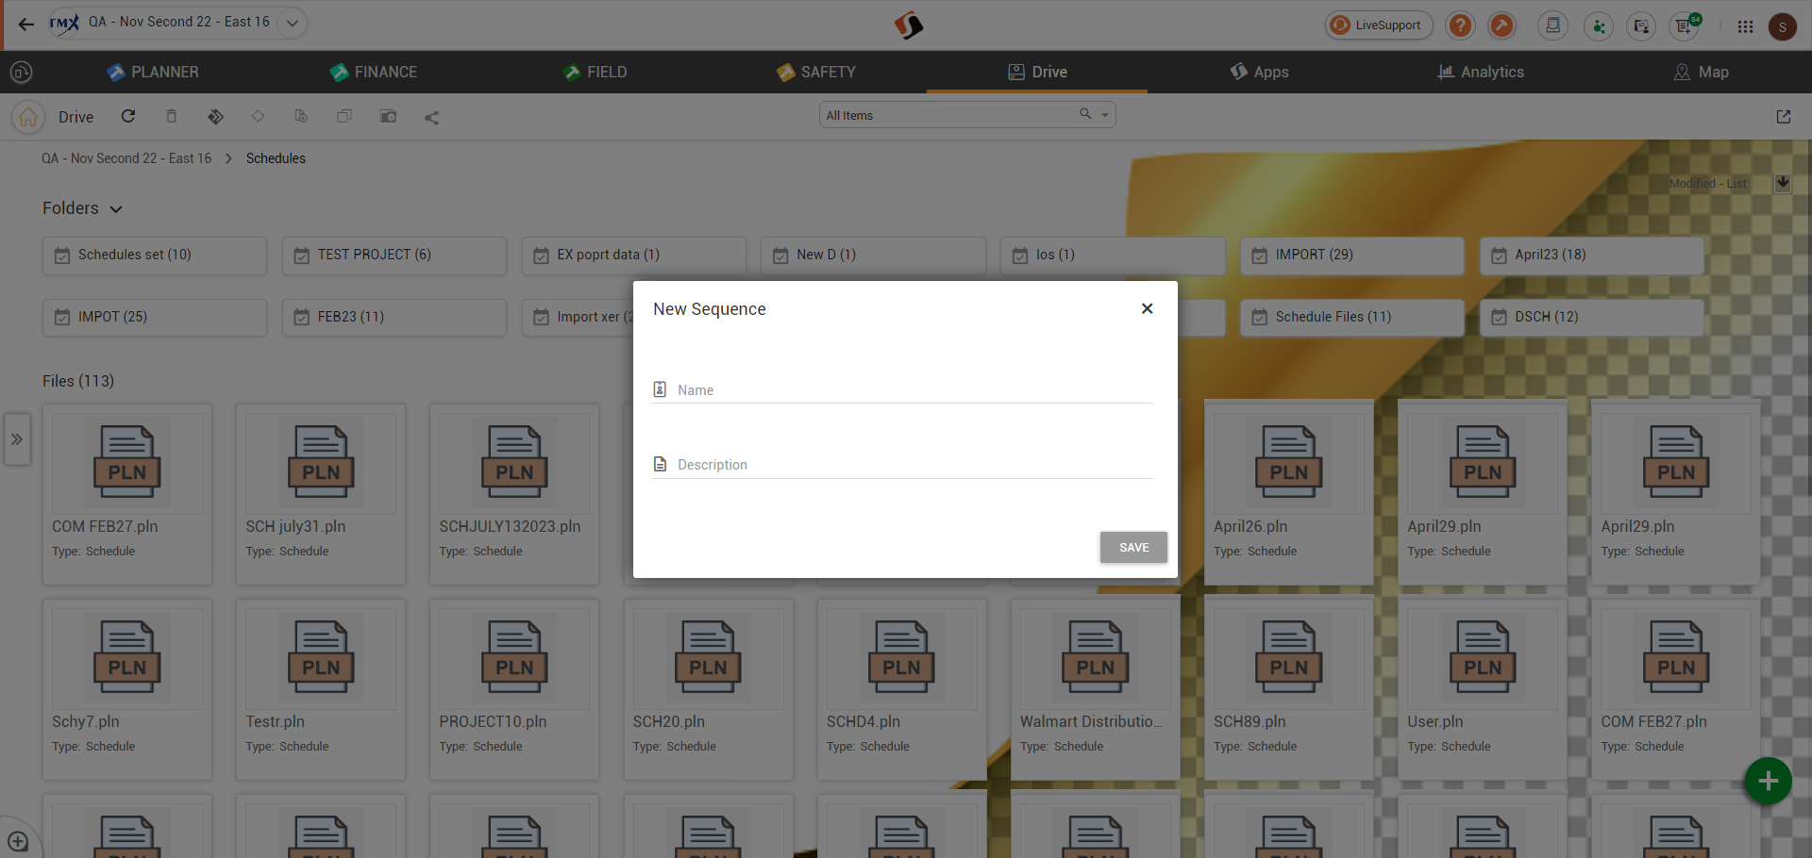Open the All Items search dropdown arrow
Viewport: 1812px width, 858px height.
click(1104, 115)
